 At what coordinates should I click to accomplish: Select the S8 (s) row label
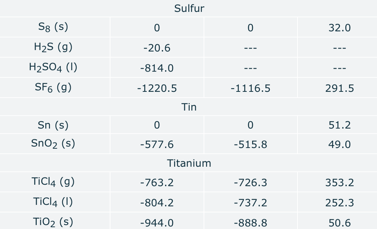[53, 27]
